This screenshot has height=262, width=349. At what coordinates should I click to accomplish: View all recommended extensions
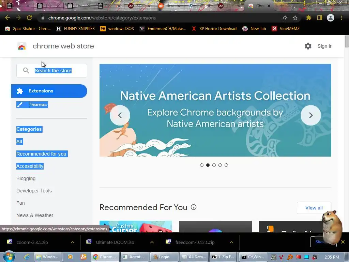coord(314,208)
